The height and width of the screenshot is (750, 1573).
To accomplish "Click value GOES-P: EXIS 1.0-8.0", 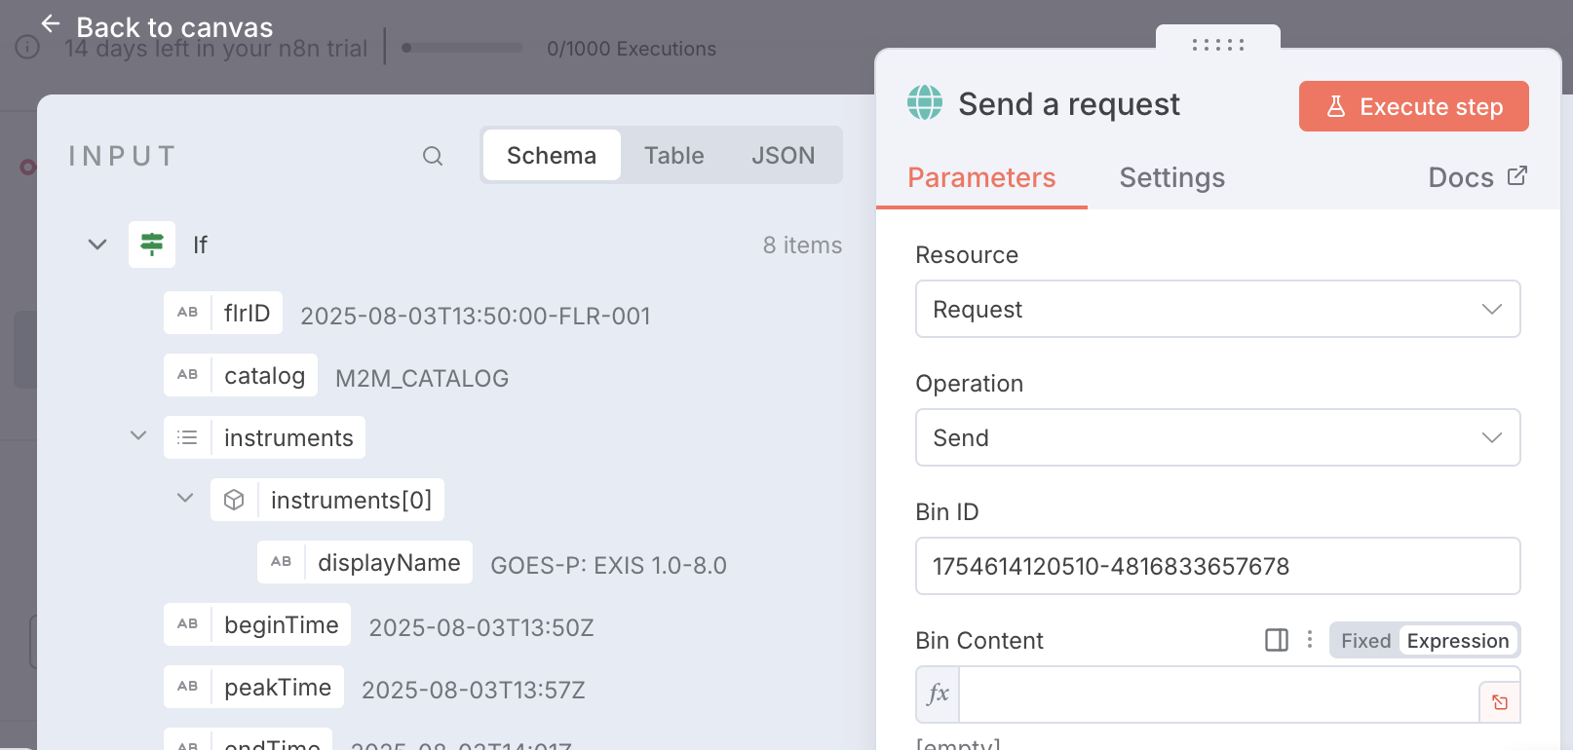I will point(608,565).
